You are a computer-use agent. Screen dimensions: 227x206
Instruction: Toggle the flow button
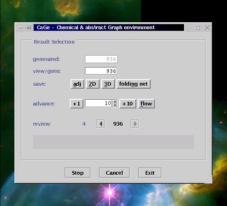[x=147, y=104]
